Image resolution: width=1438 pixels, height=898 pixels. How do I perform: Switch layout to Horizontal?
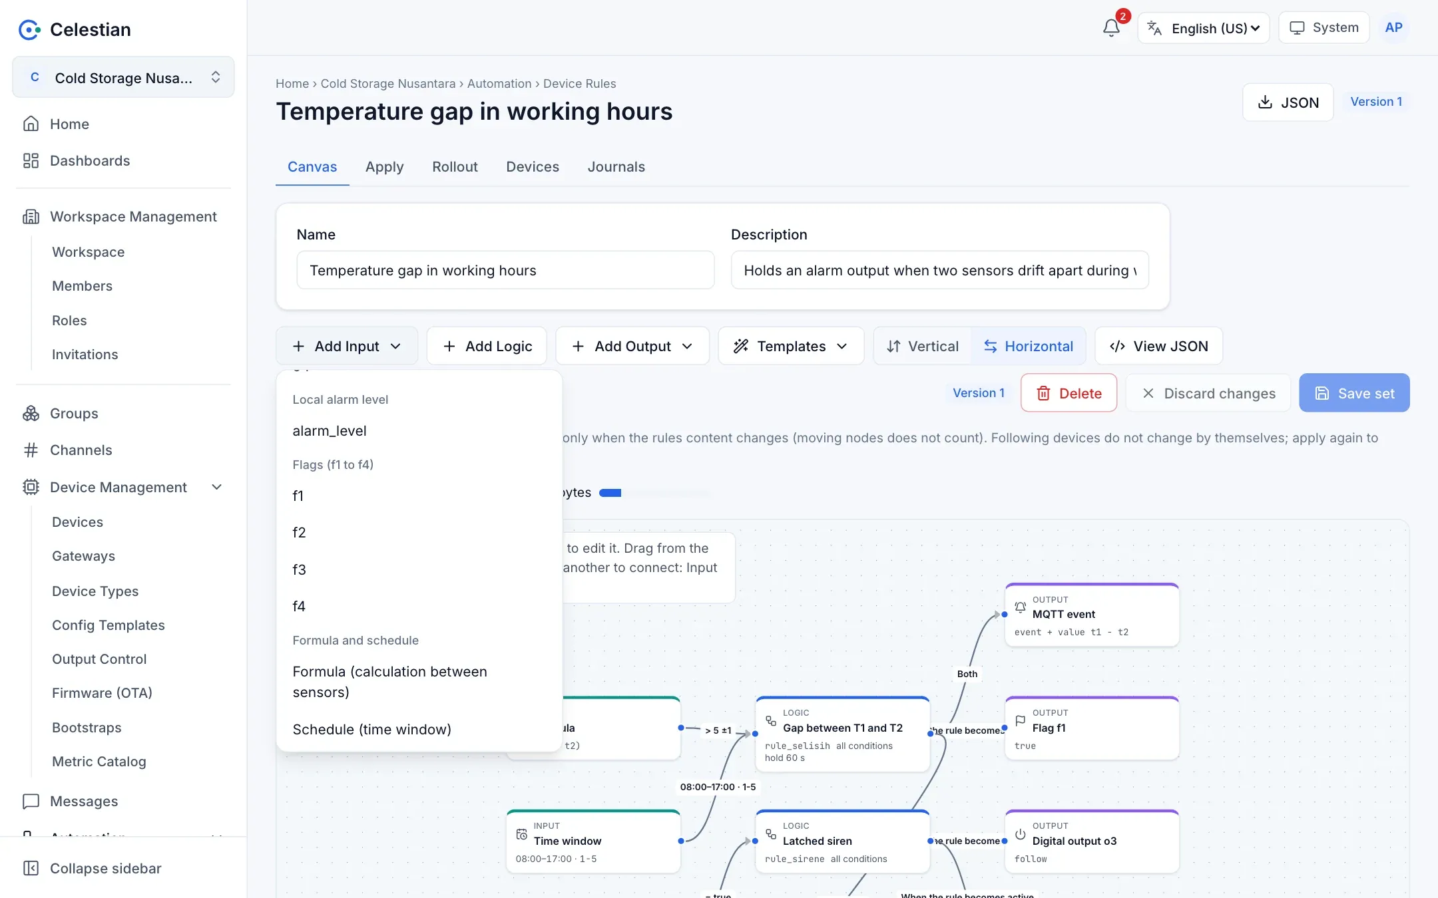point(1028,346)
